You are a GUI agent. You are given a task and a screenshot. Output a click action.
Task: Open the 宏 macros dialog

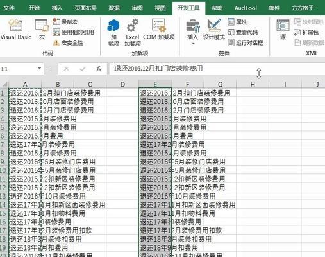pos(42,30)
